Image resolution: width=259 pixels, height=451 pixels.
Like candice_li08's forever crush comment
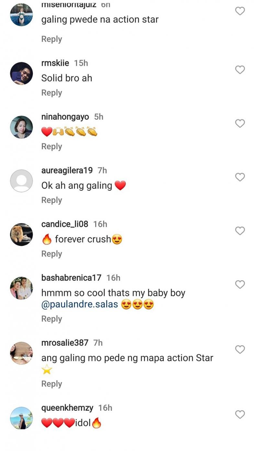pos(240,231)
